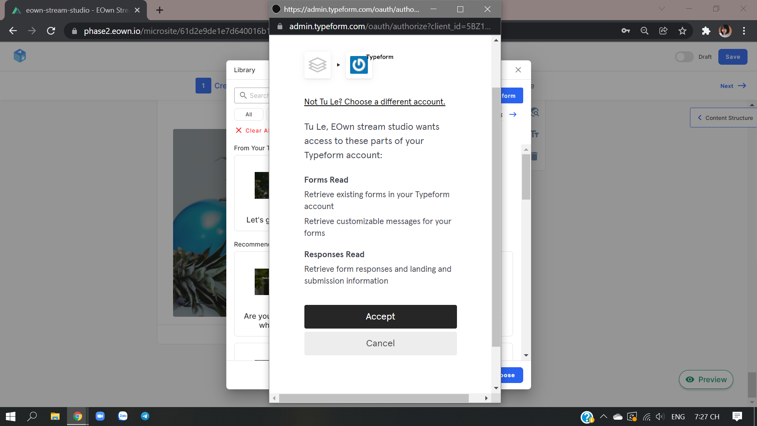This screenshot has height=426, width=757.
Task: Click the Wi-Fi network tray icon
Action: (x=647, y=417)
